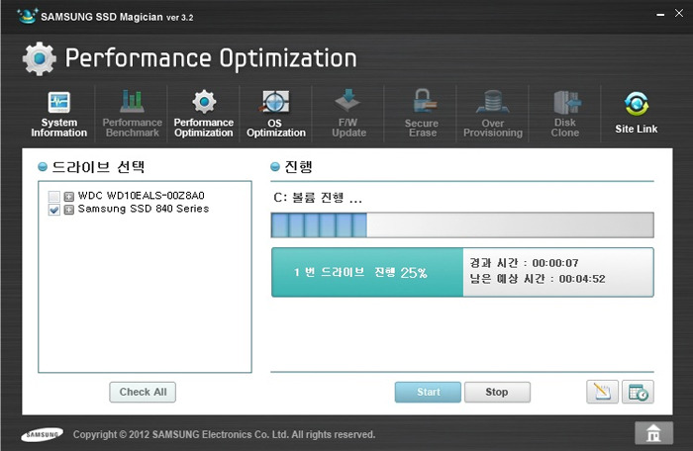Check the WDC WD10EALS-00Z8A0 drive checkbox
Image resolution: width=693 pixels, height=451 pixels.
click(53, 196)
